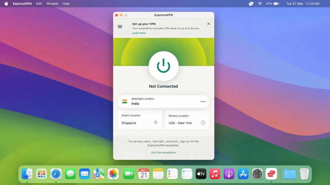The image size is (330, 185).
Task: Launch FaceTime from the Dock
Action: [x=129, y=174]
